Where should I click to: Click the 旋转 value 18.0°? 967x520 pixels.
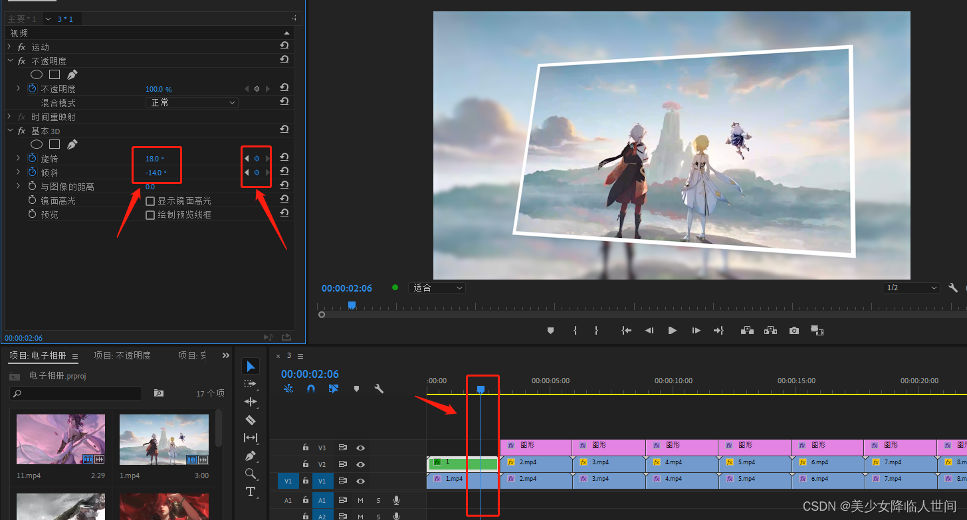pyautogui.click(x=154, y=159)
